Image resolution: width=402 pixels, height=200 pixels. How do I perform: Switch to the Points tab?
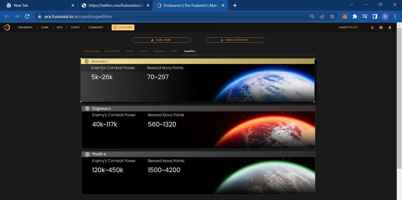click(x=130, y=51)
